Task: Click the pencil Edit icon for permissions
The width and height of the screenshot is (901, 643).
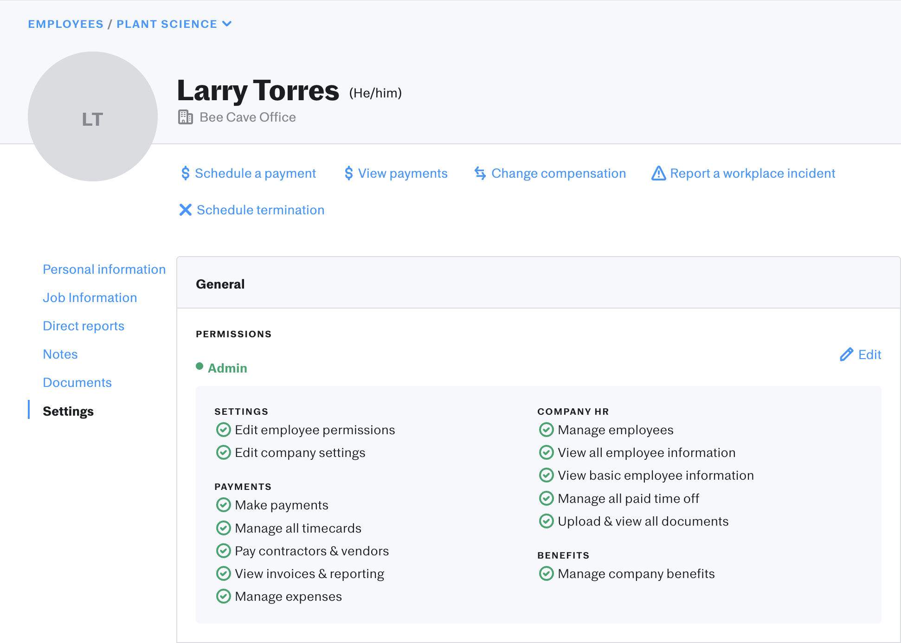Action: click(847, 354)
